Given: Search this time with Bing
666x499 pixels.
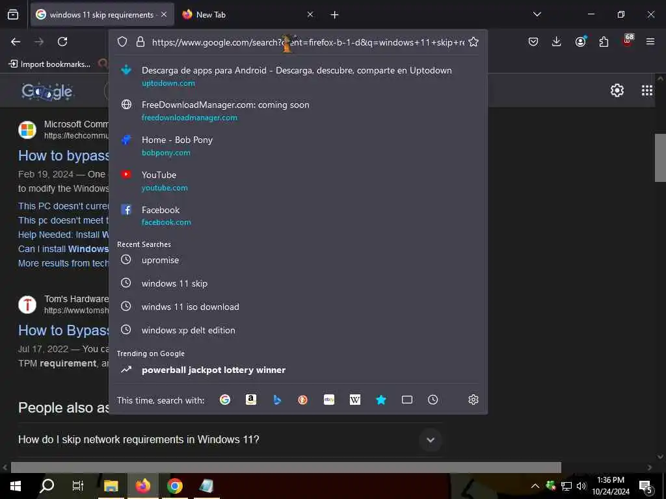Looking at the screenshot, I should (x=277, y=400).
